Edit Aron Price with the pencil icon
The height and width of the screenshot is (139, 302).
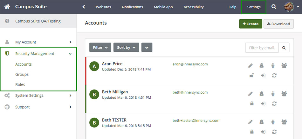pyautogui.click(x=251, y=66)
